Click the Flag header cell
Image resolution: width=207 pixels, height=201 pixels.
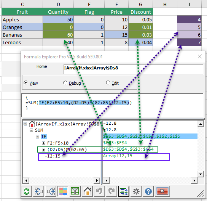point(89,12)
